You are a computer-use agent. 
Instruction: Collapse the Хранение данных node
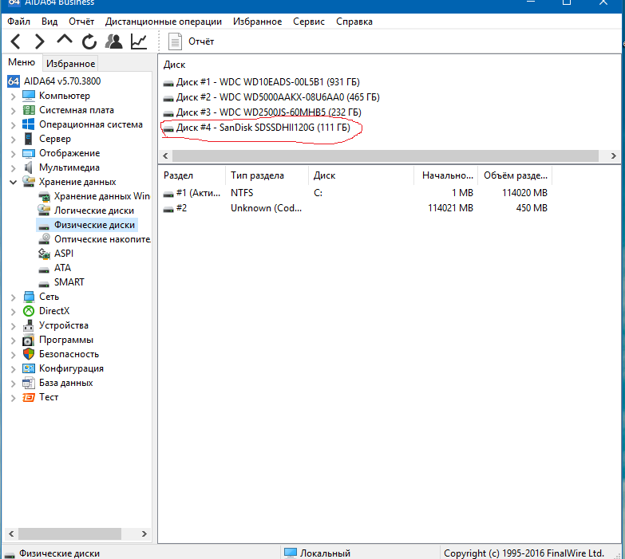(x=13, y=182)
